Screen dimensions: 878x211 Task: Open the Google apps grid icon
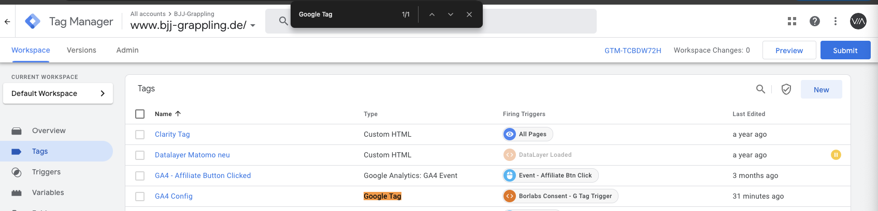pyautogui.click(x=792, y=21)
